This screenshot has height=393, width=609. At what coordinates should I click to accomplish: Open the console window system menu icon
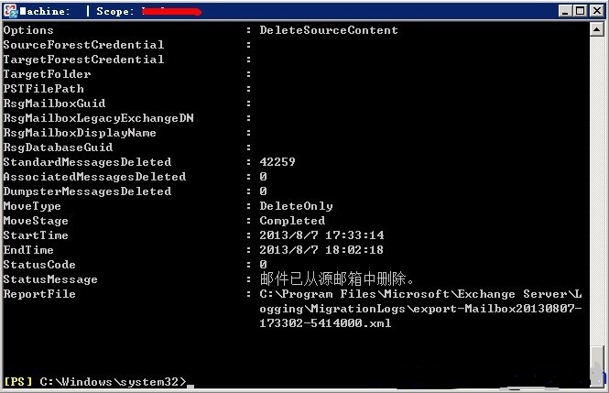point(8,10)
